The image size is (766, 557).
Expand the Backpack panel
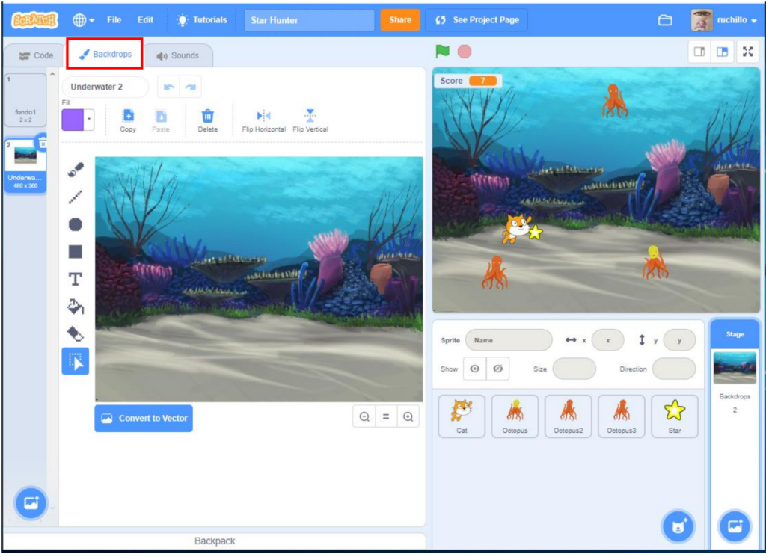(x=215, y=541)
